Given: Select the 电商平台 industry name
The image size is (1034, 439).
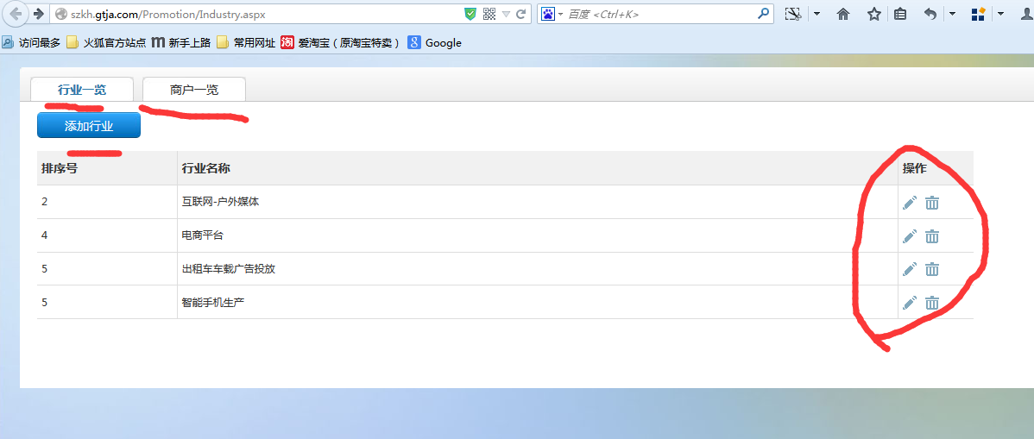Looking at the screenshot, I should [x=203, y=235].
